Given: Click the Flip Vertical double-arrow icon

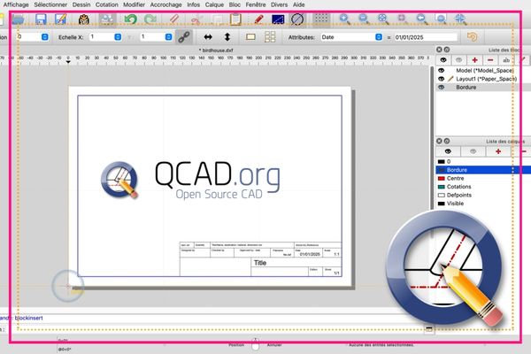Looking at the screenshot, I should click(227, 37).
